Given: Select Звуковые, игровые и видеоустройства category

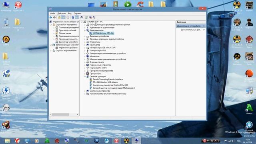Looking at the screenshot, I should [x=107, y=39].
